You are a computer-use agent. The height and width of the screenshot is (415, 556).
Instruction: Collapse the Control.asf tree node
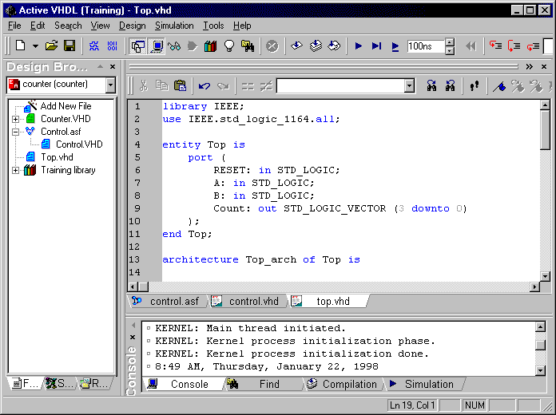[x=16, y=132]
